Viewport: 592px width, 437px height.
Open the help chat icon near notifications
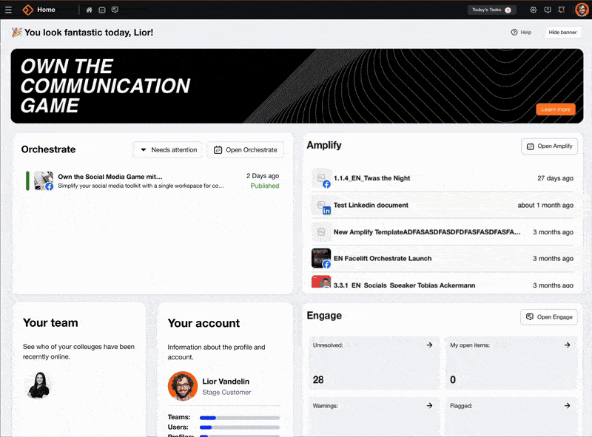click(x=548, y=10)
